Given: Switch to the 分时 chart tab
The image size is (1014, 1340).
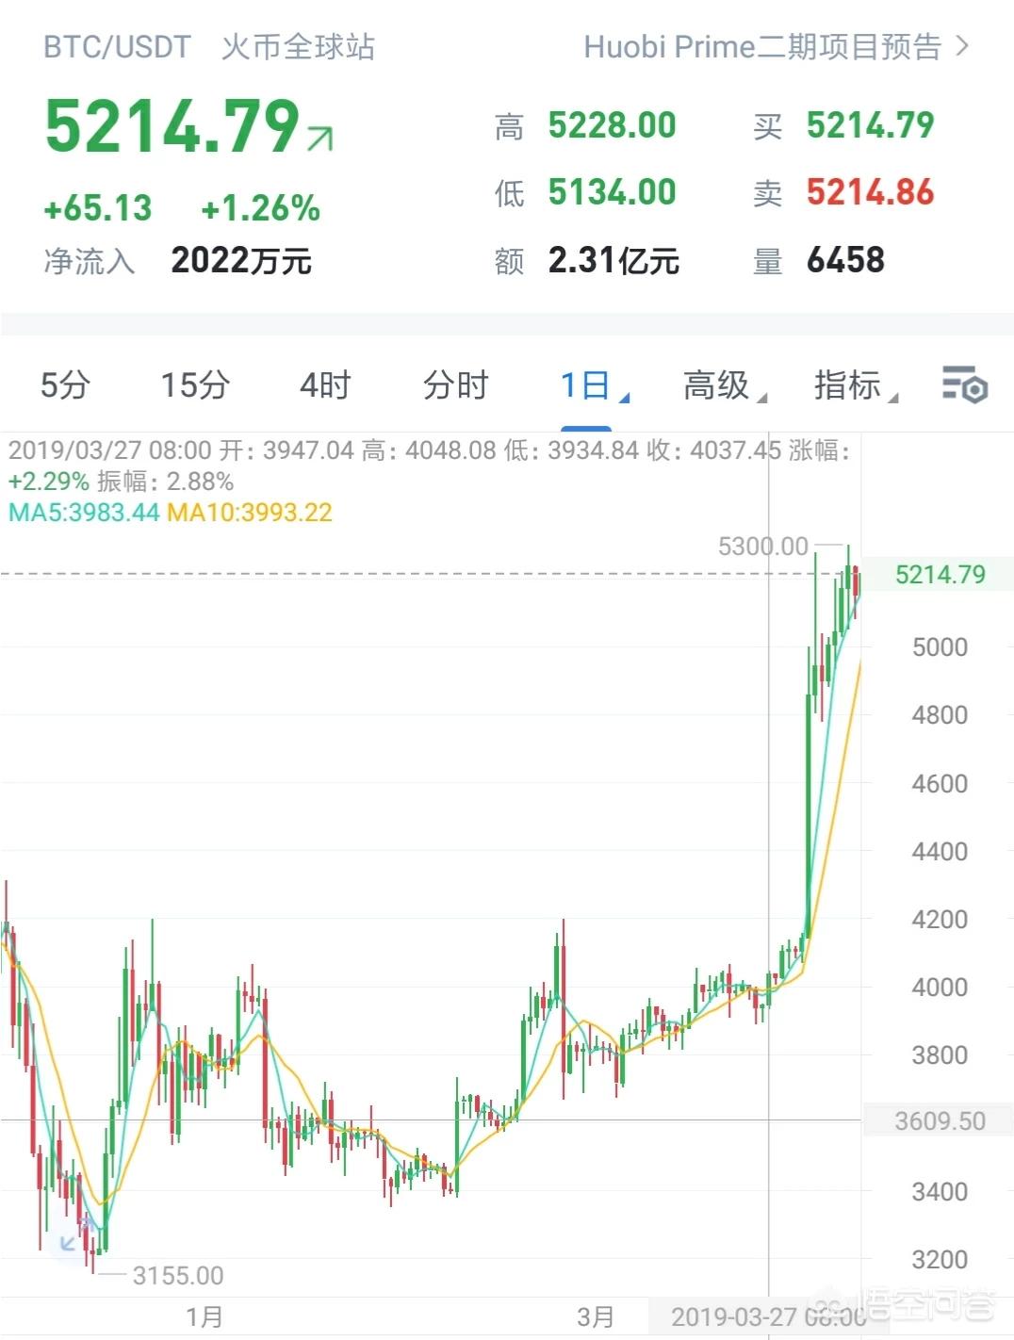Looking at the screenshot, I should point(455,384).
